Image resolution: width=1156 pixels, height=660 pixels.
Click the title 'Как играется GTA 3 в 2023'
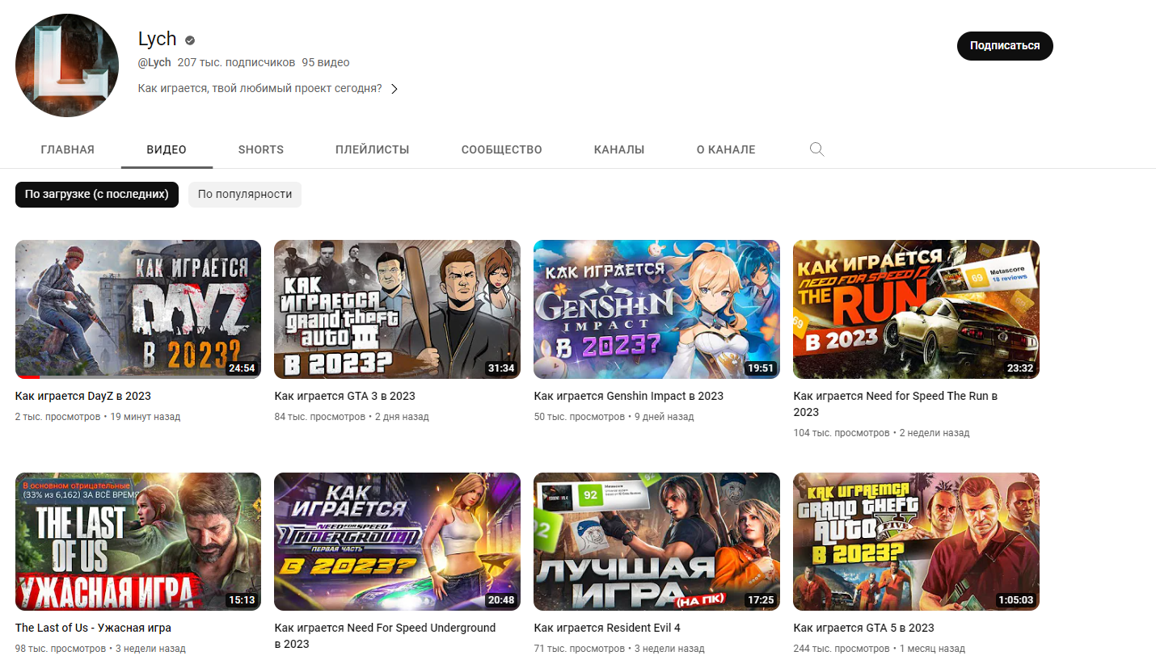click(x=345, y=396)
